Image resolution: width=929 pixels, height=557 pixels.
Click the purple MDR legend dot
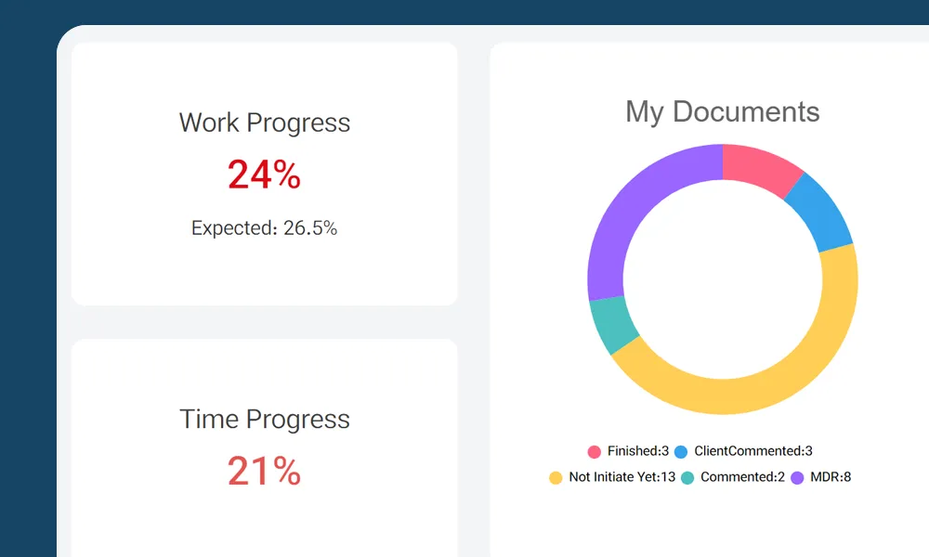pyautogui.click(x=798, y=477)
